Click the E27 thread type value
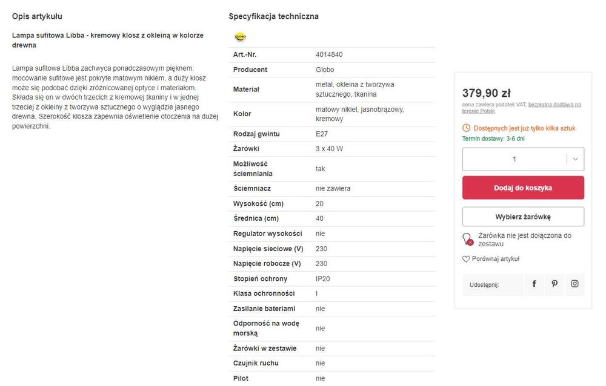 point(322,134)
